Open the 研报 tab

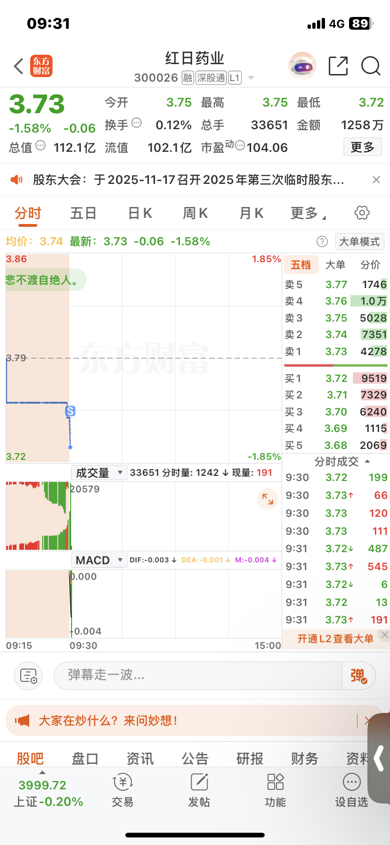click(250, 758)
